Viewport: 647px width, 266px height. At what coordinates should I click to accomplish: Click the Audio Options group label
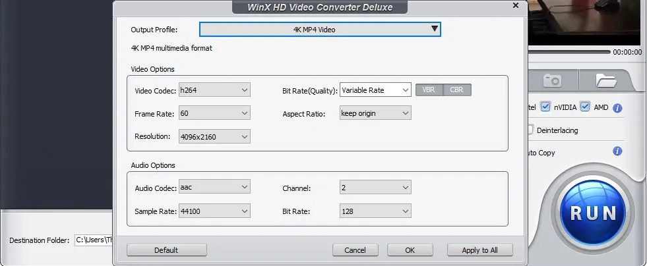pyautogui.click(x=153, y=165)
